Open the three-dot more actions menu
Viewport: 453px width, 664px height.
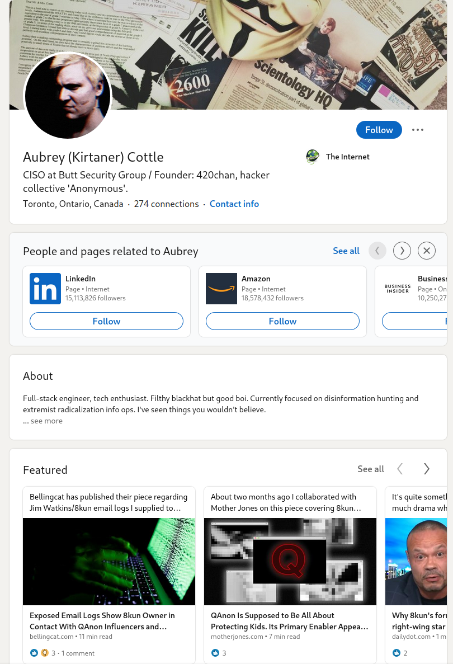pos(417,130)
